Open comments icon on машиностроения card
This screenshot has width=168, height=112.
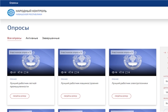76,72
